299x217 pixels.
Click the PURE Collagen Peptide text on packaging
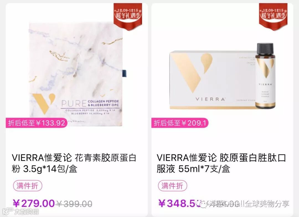coord(90,103)
